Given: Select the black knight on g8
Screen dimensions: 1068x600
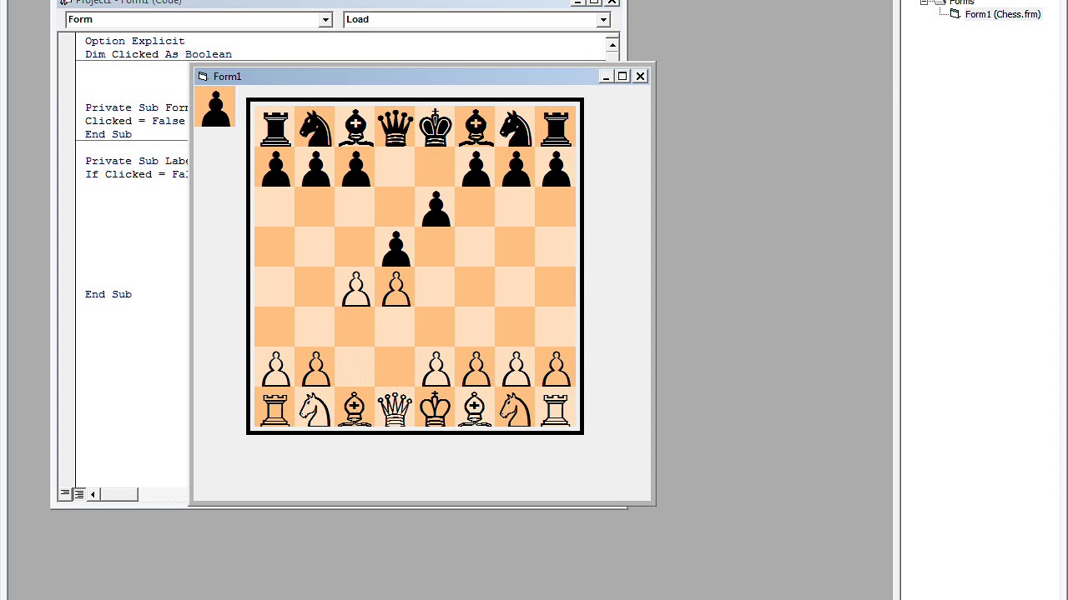Looking at the screenshot, I should pos(515,127).
